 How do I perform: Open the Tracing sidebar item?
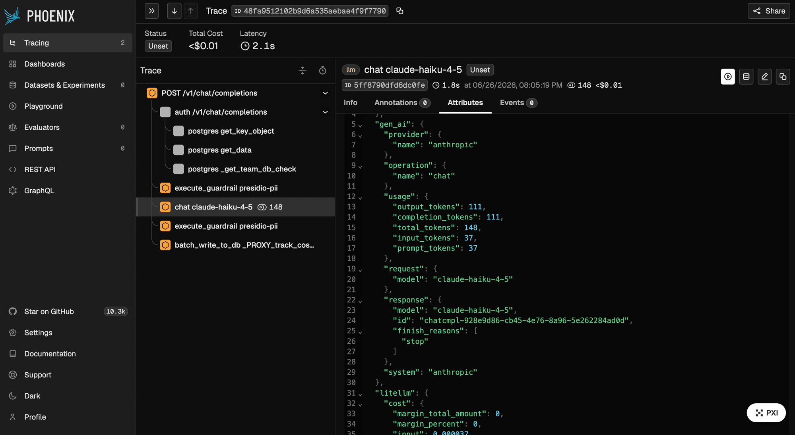pyautogui.click(x=68, y=43)
